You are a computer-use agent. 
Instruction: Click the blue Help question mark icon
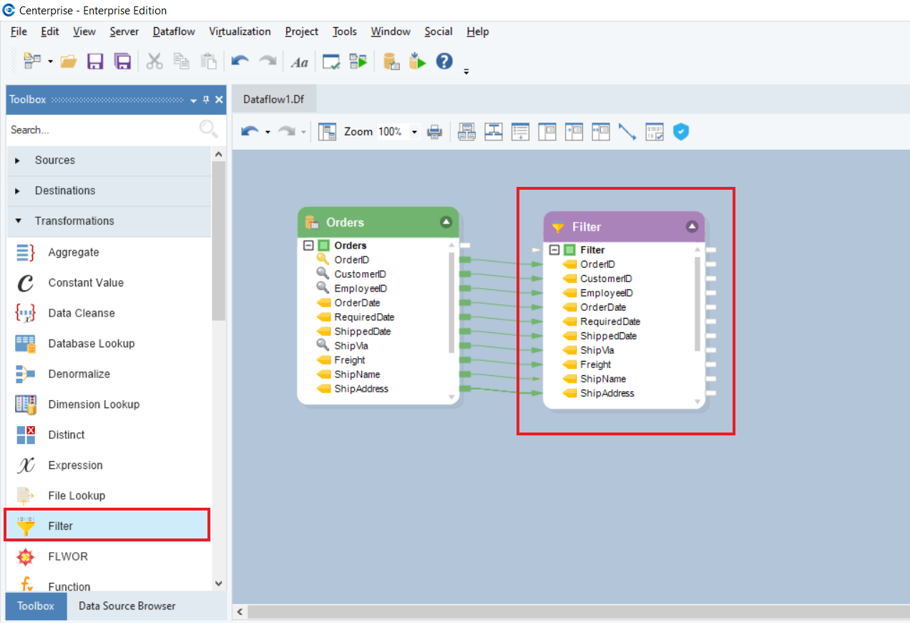[x=444, y=62]
